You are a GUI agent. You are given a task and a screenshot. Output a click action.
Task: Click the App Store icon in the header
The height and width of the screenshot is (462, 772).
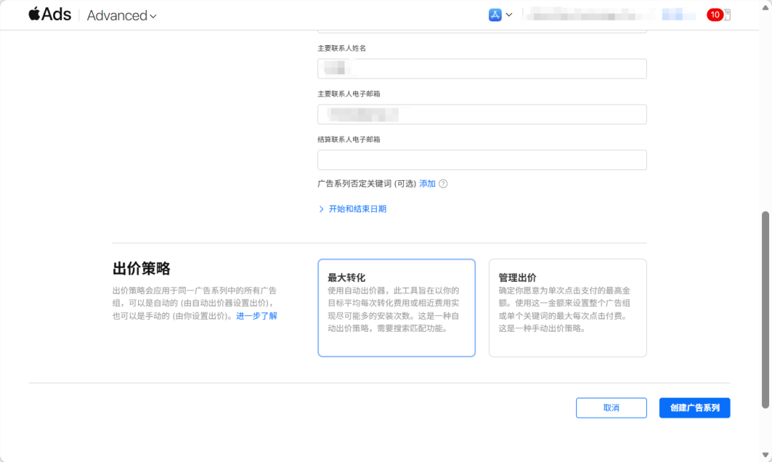495,15
